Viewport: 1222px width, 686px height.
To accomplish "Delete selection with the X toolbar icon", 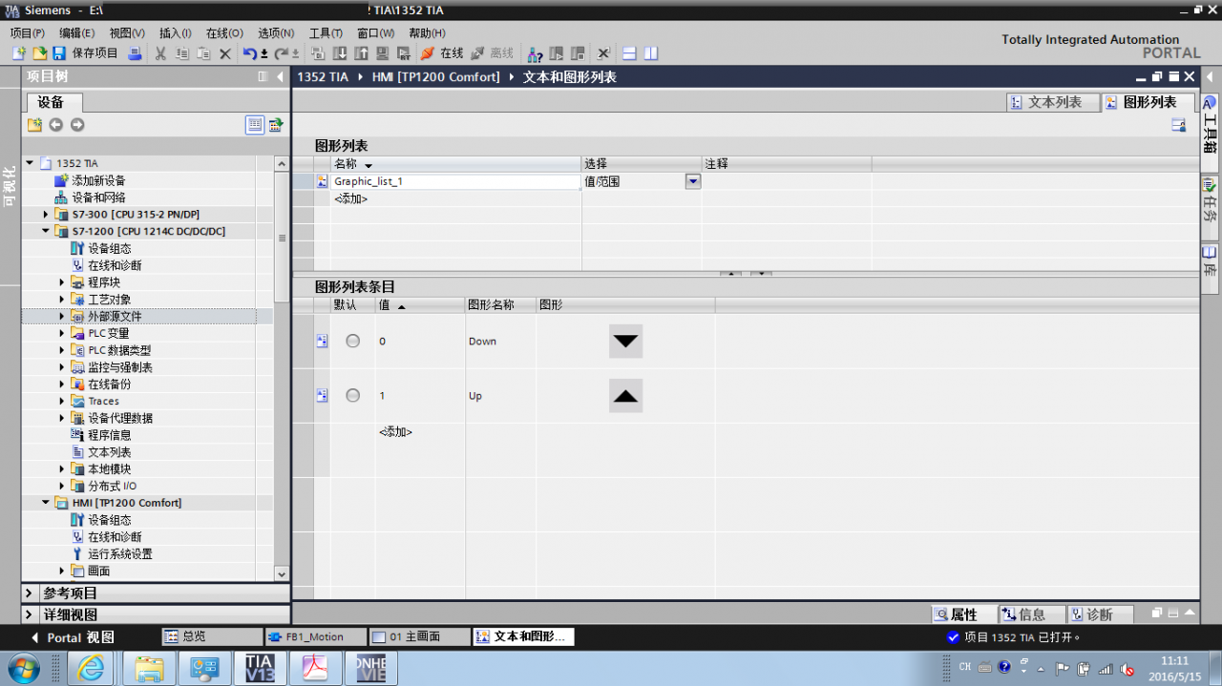I will click(225, 53).
